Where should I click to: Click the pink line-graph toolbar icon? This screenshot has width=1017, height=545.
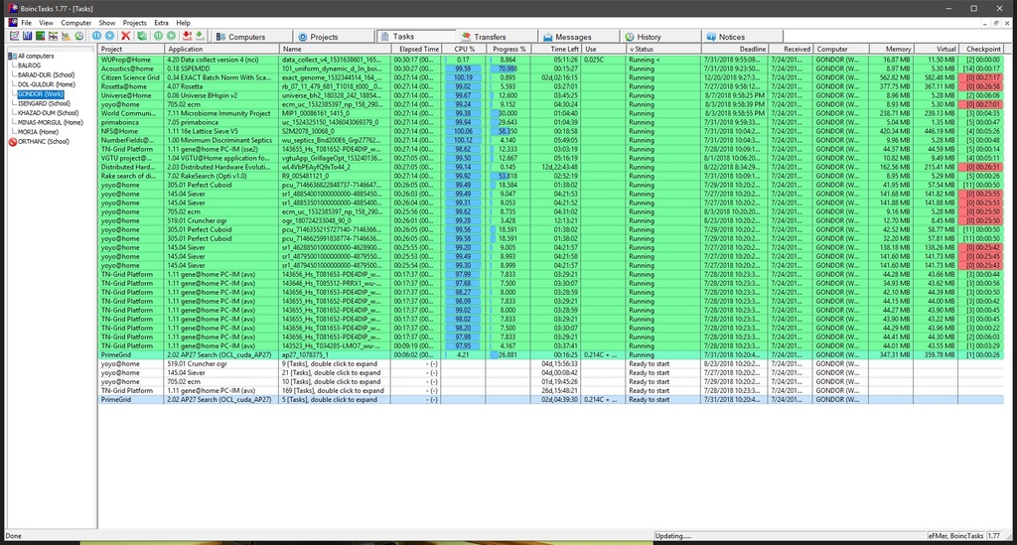coord(14,37)
